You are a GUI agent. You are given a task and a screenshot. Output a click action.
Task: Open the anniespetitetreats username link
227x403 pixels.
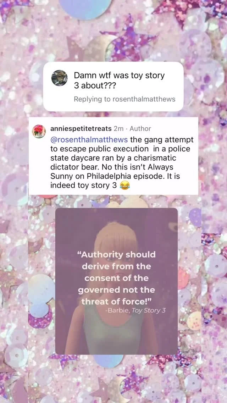[81, 128]
